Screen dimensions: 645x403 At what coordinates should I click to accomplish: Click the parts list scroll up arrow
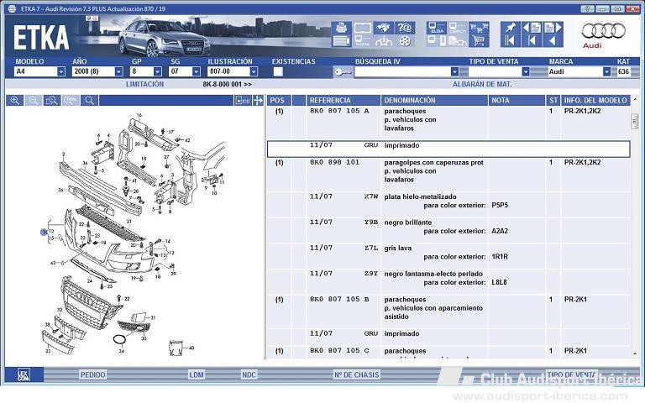pos(634,100)
